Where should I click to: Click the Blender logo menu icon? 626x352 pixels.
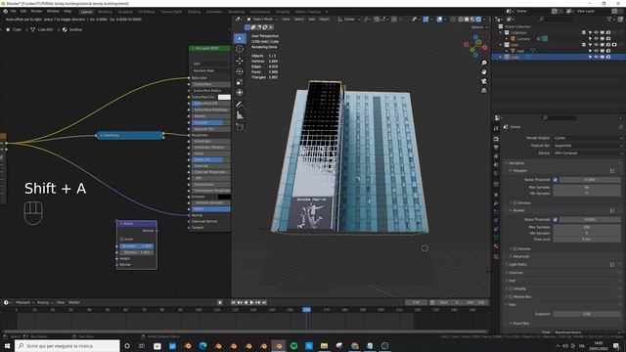(x=6, y=12)
